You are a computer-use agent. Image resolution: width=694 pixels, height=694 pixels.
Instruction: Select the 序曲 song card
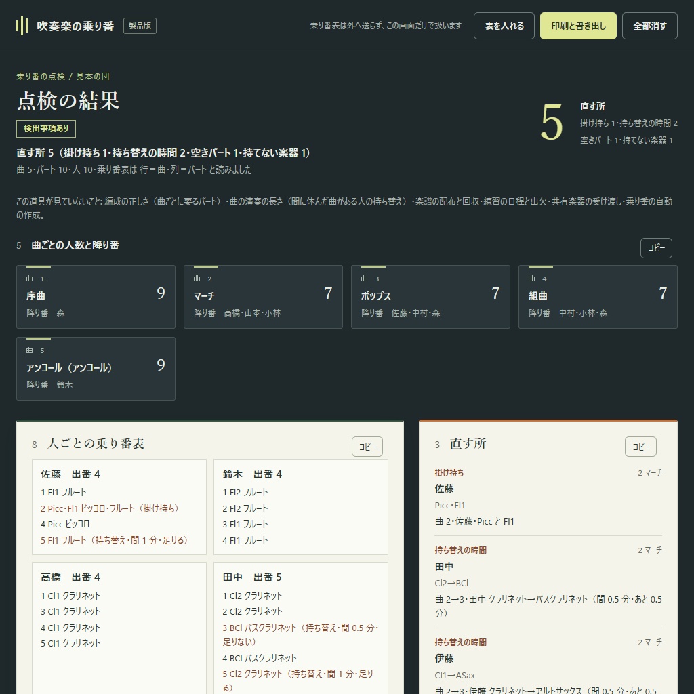tap(96, 297)
